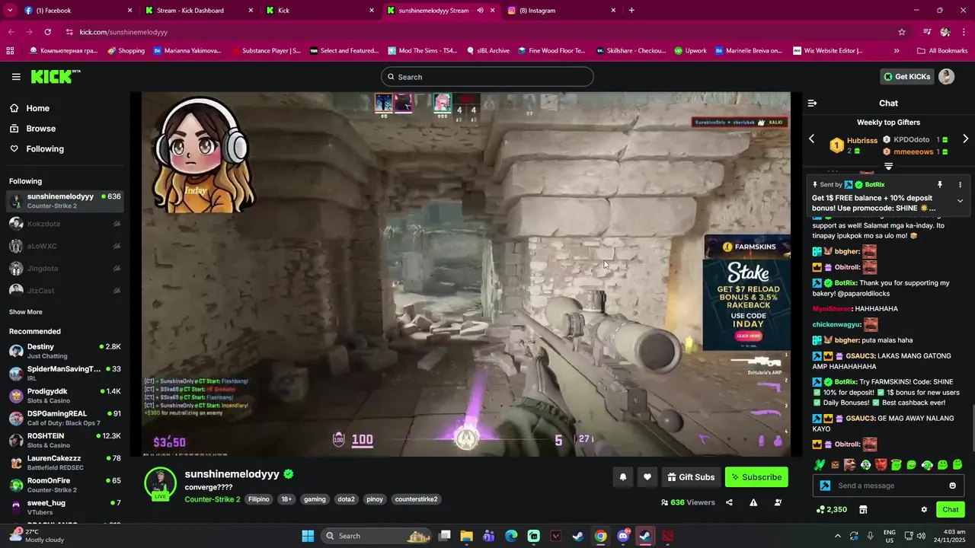Open the All Bookmarks folder
975x548 pixels.
[942, 50]
